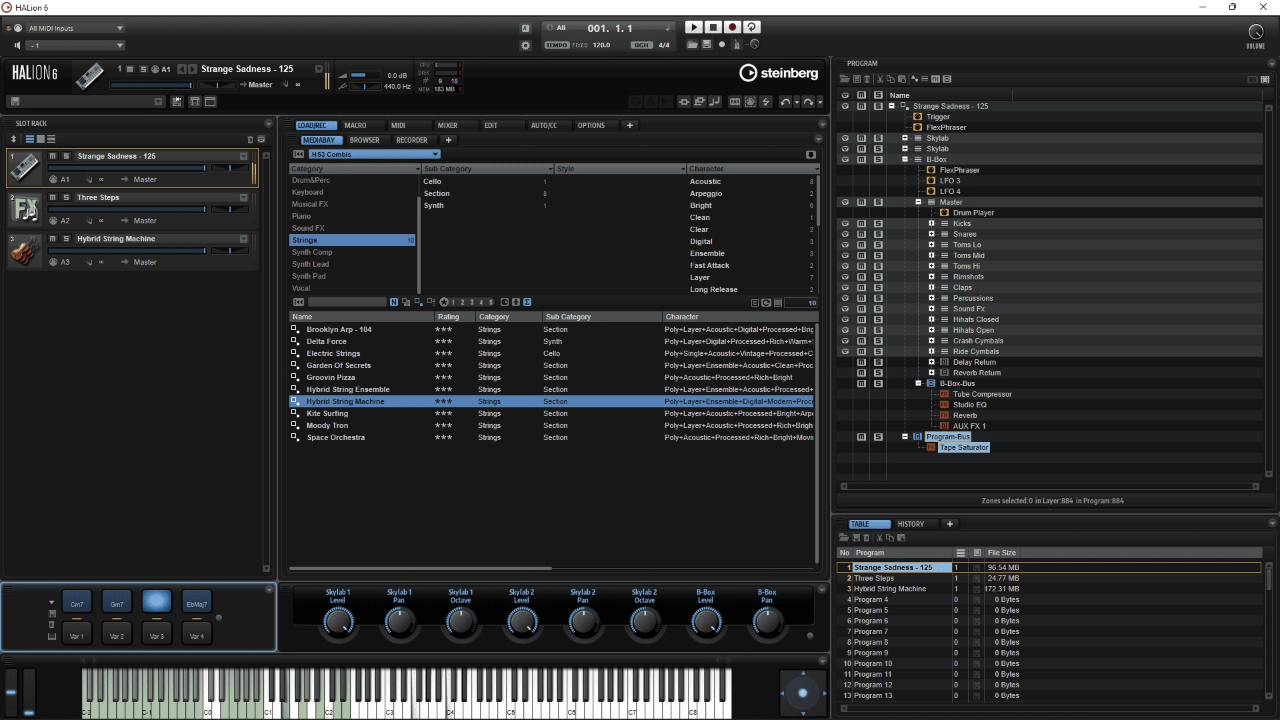The width and height of the screenshot is (1280, 720).
Task: Add a new tab with the plus after OPTIONS
Action: [629, 125]
